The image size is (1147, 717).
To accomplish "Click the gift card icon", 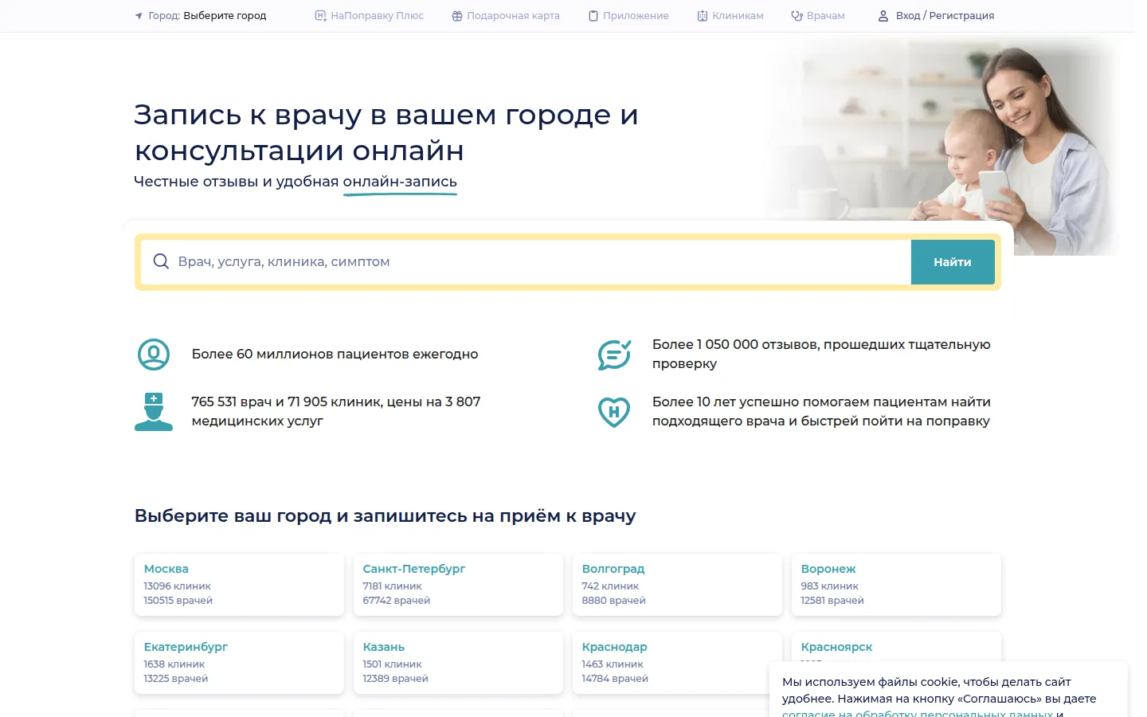I will click(457, 16).
